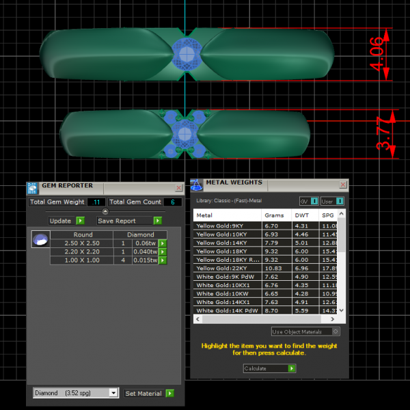Open the Diamond (3.52 spg) material dropdown
410x410 pixels.
pos(113,393)
